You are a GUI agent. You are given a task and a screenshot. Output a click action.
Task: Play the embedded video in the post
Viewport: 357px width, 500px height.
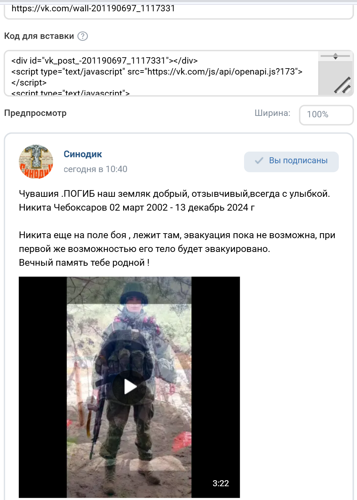pos(130,387)
